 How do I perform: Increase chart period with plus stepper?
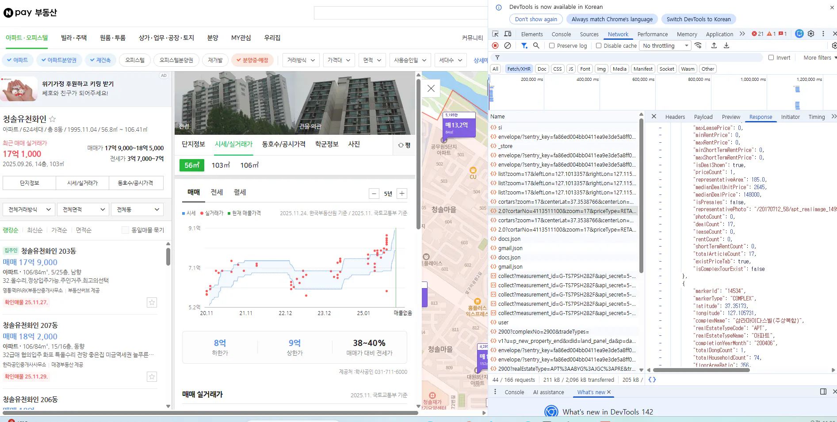tap(402, 193)
